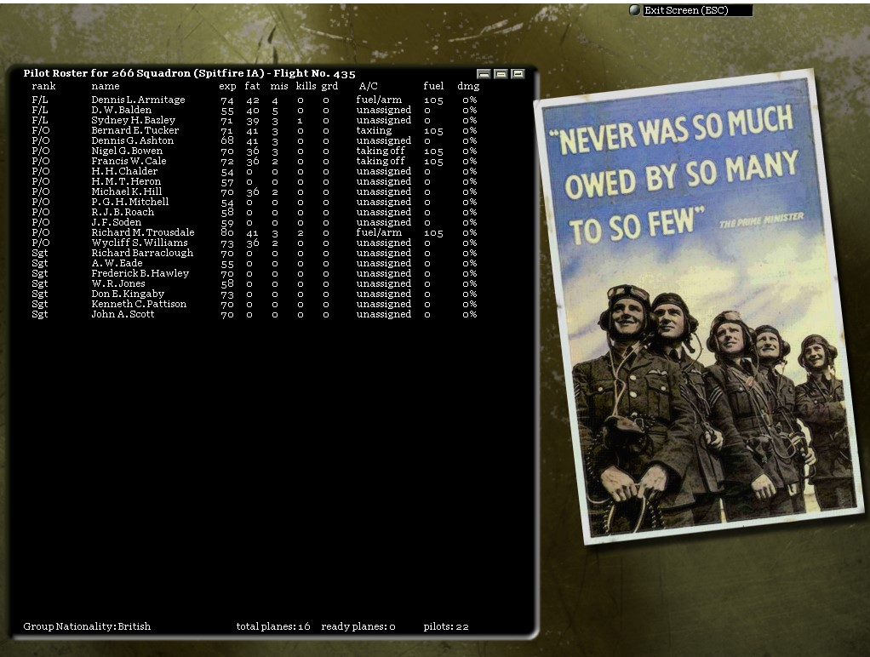Click fuel/arm status in Armitage's row

379,100
